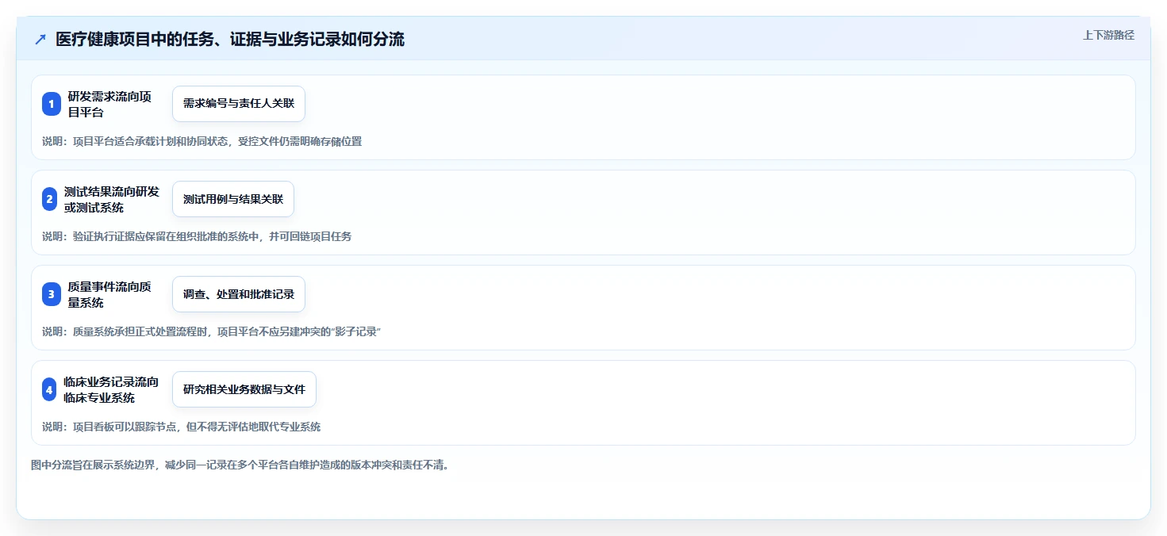
Task: Click the 调查、处置和批准记录 chip
Action: point(239,294)
